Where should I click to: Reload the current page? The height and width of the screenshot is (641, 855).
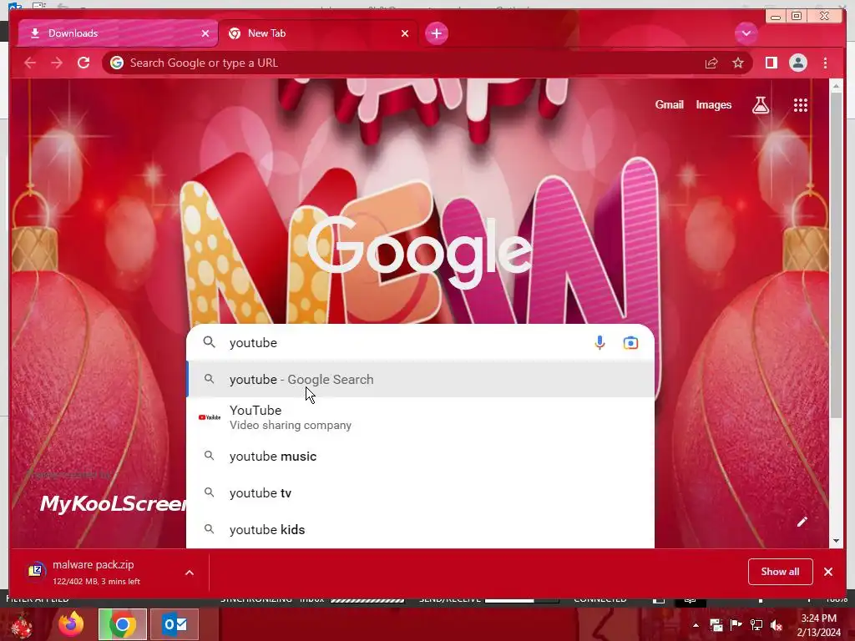click(x=83, y=63)
